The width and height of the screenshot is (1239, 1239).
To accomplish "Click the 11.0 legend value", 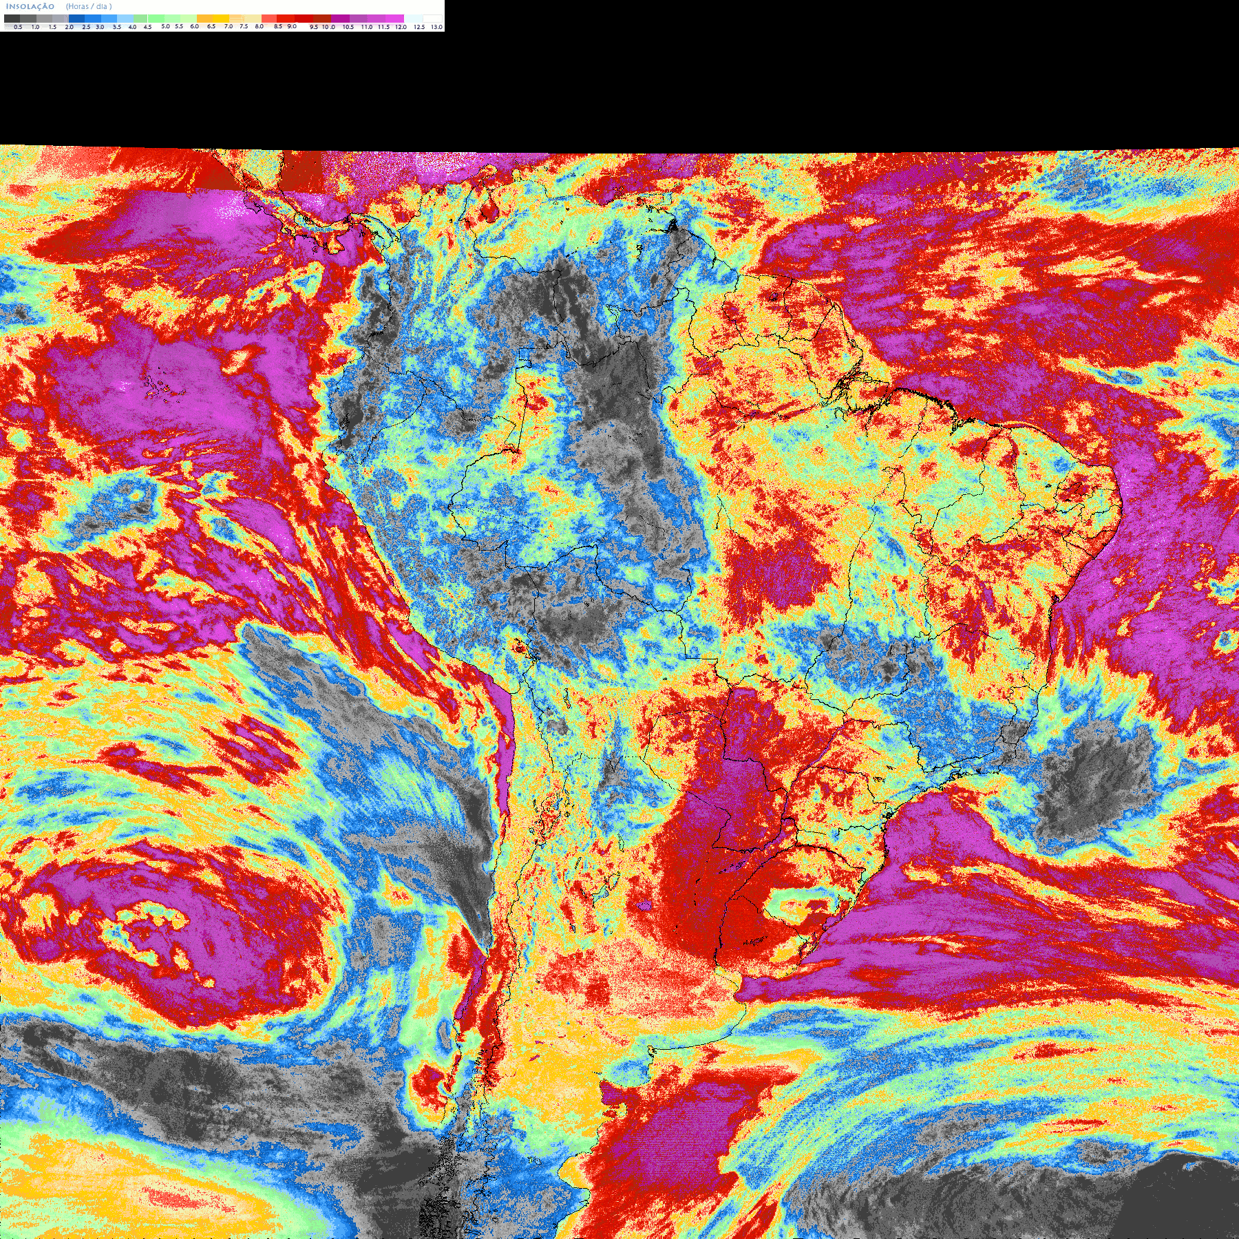I will pos(367,27).
